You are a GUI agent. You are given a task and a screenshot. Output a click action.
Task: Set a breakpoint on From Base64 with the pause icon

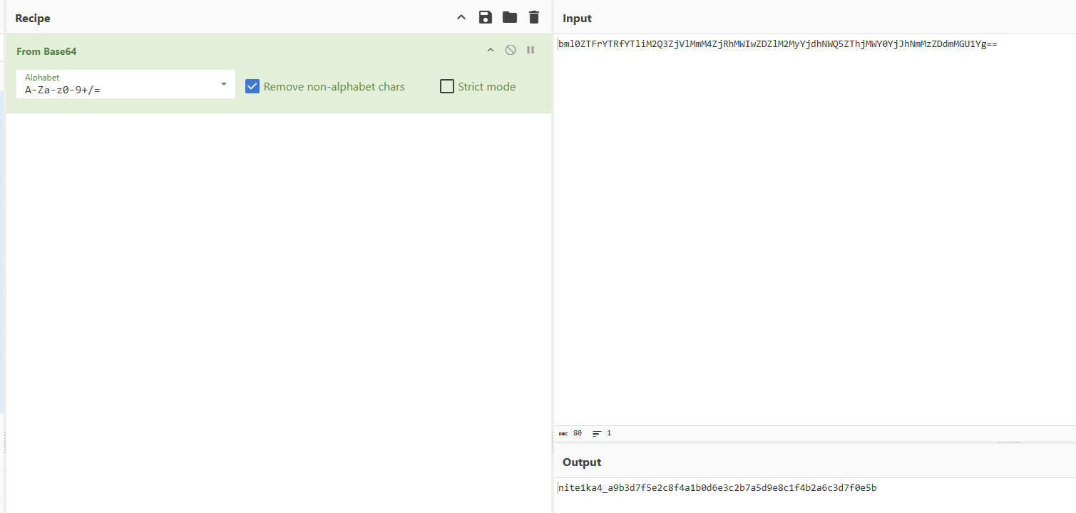pos(531,50)
